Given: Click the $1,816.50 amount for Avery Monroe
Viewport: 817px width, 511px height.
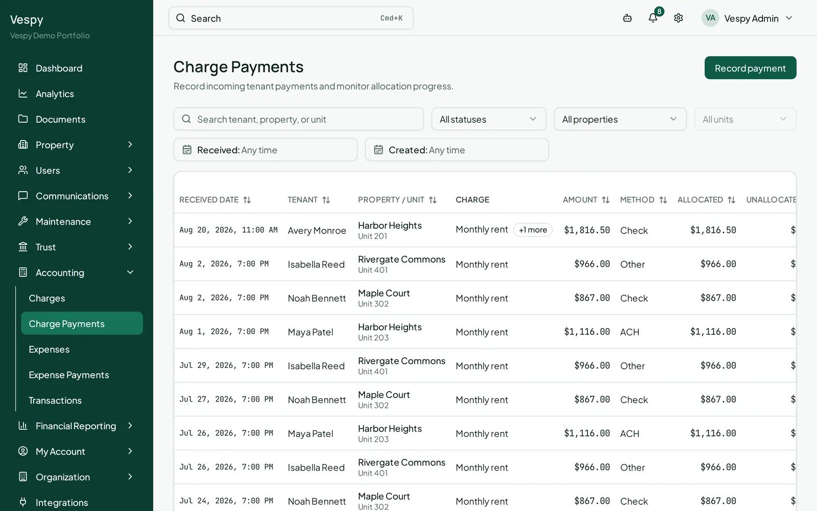Looking at the screenshot, I should [x=587, y=230].
